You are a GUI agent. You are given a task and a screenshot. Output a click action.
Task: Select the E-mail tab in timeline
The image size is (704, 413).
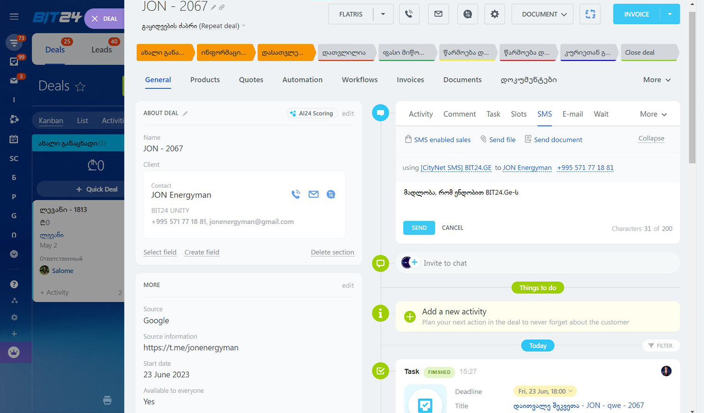pos(572,114)
